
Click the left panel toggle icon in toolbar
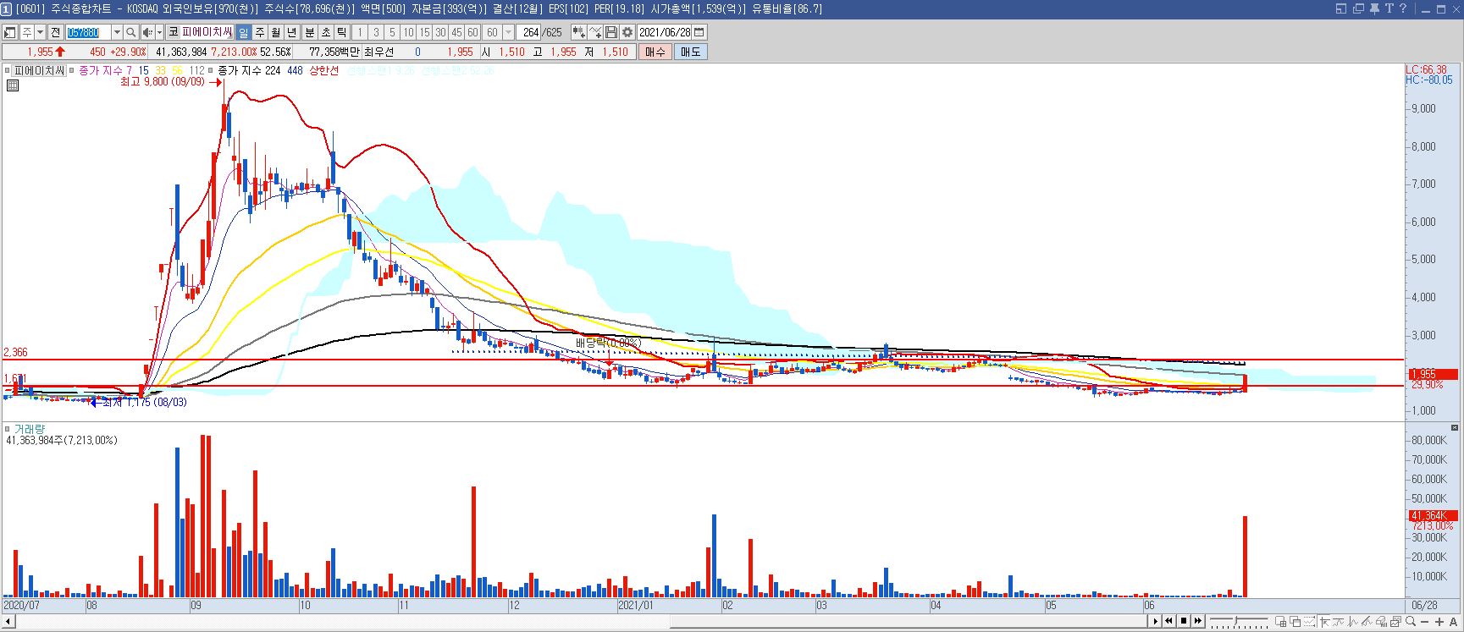point(9,32)
